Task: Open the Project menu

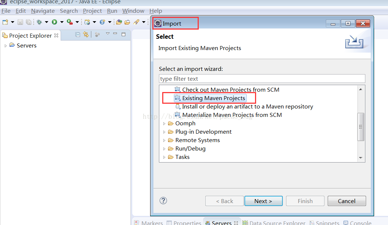Action: click(92, 11)
